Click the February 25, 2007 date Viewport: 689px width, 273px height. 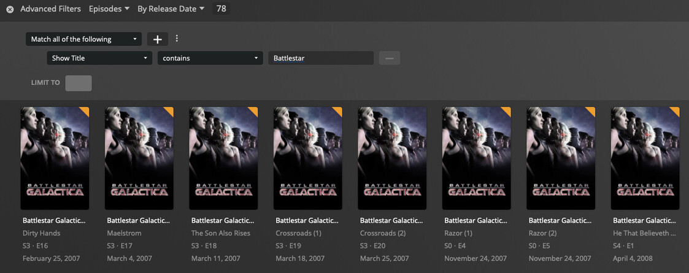(x=52, y=258)
